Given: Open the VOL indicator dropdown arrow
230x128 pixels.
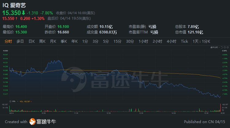Looking at the screenshot, I should click(17, 101).
